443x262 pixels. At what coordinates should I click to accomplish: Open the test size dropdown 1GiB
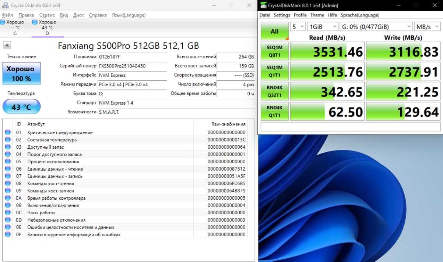(323, 26)
